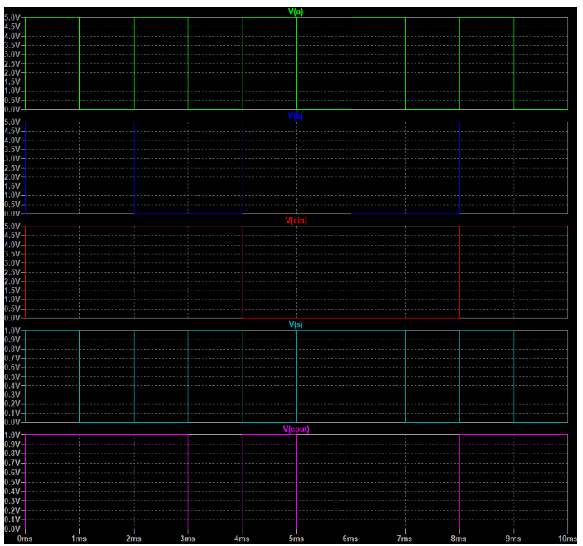The height and width of the screenshot is (546, 583).
Task: Click the 1ms time axis label
Action: [79, 539]
